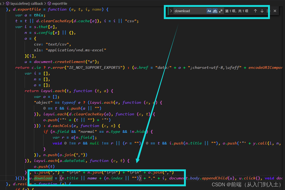Toggle Use Regular Expression (.*) option
Viewport: 285px width, 190px height.
[x=221, y=11]
